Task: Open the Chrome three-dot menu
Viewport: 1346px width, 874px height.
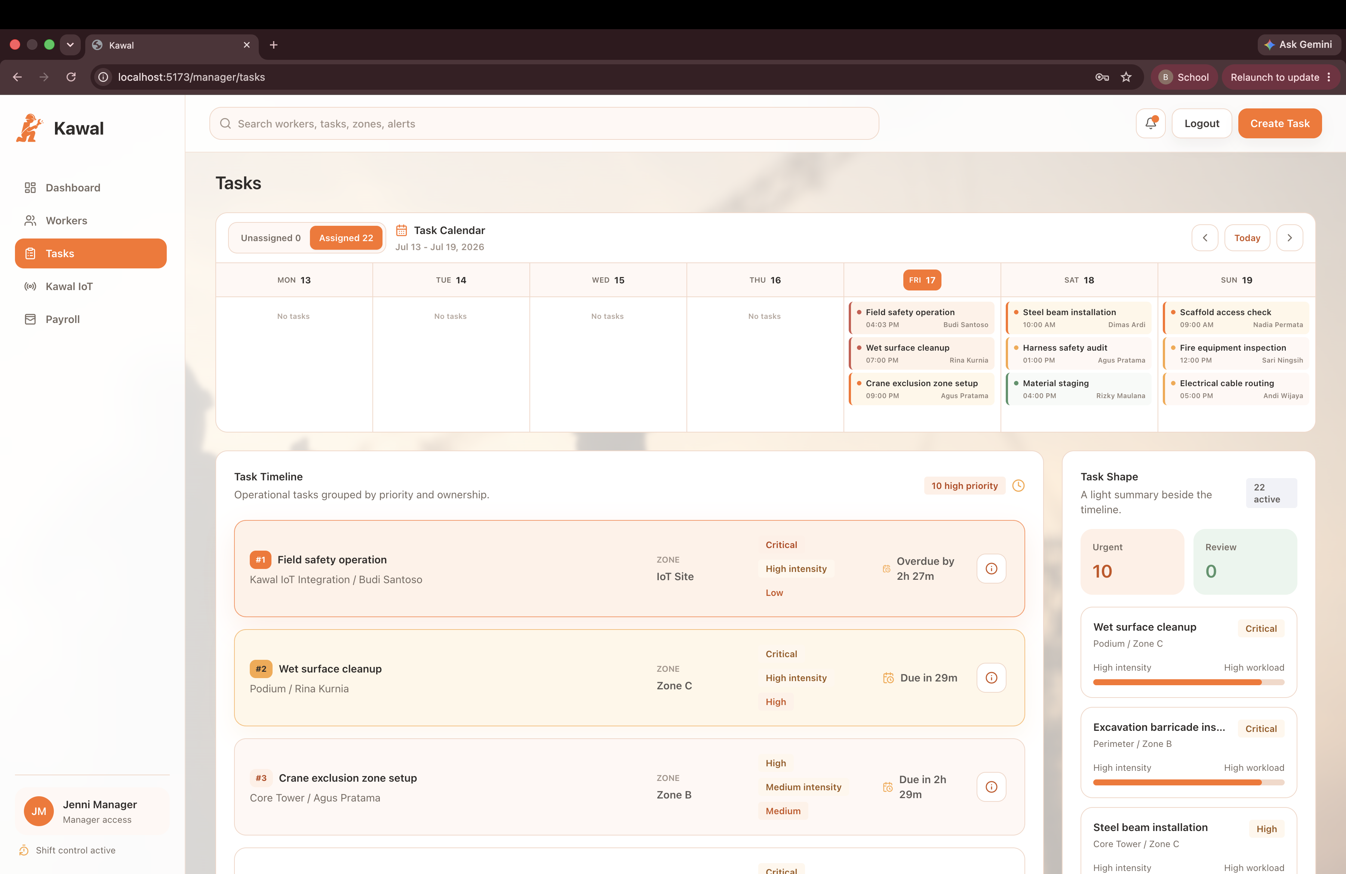Action: [x=1328, y=77]
